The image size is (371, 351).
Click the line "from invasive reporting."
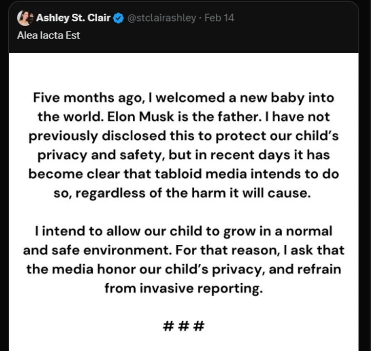point(184,288)
